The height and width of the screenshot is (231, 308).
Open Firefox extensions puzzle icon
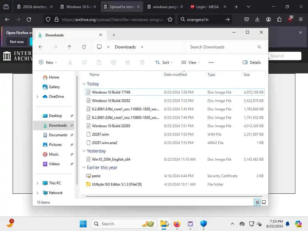(x=279, y=19)
